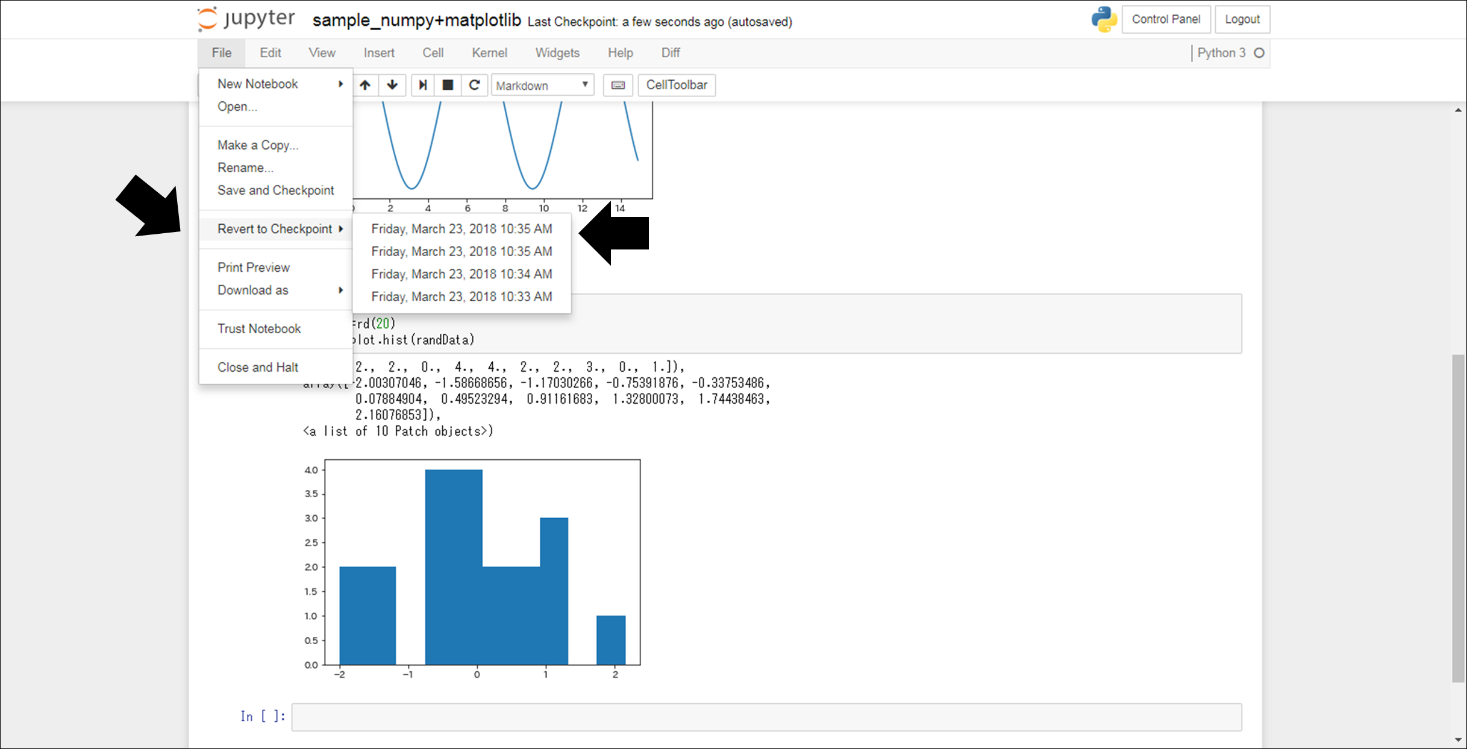The height and width of the screenshot is (749, 1467).
Task: Open the Markdown cell type dropdown
Action: pos(543,85)
